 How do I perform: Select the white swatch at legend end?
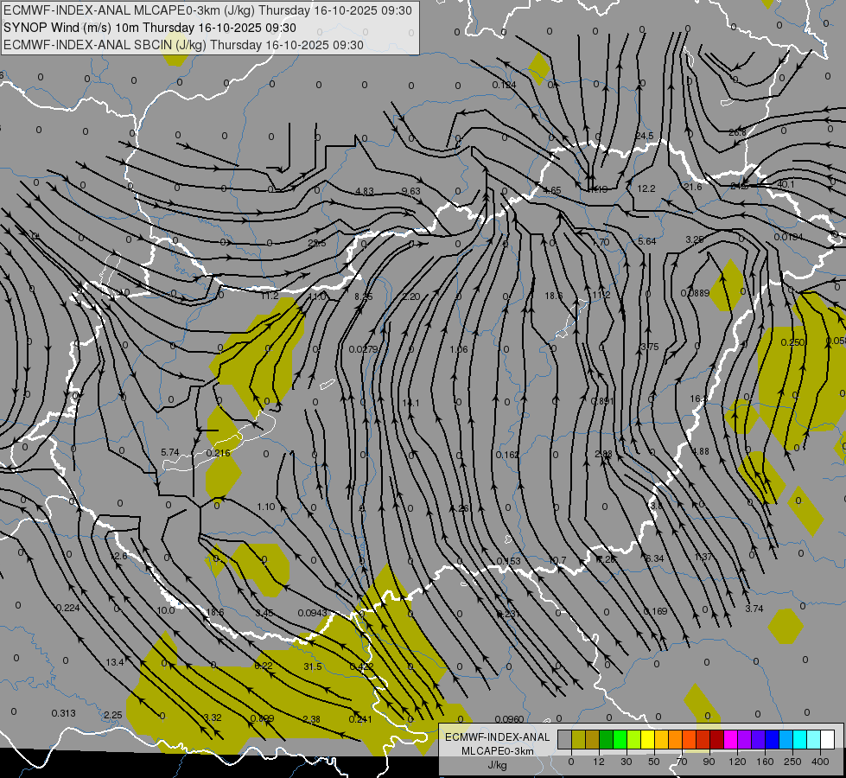(828, 740)
